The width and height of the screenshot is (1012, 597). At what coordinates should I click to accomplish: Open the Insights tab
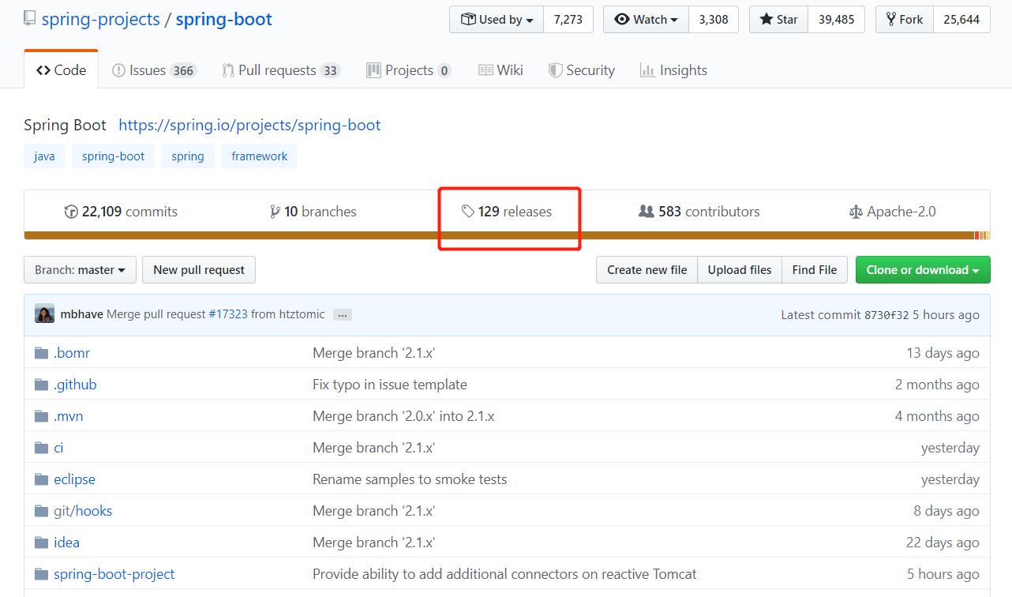click(673, 70)
